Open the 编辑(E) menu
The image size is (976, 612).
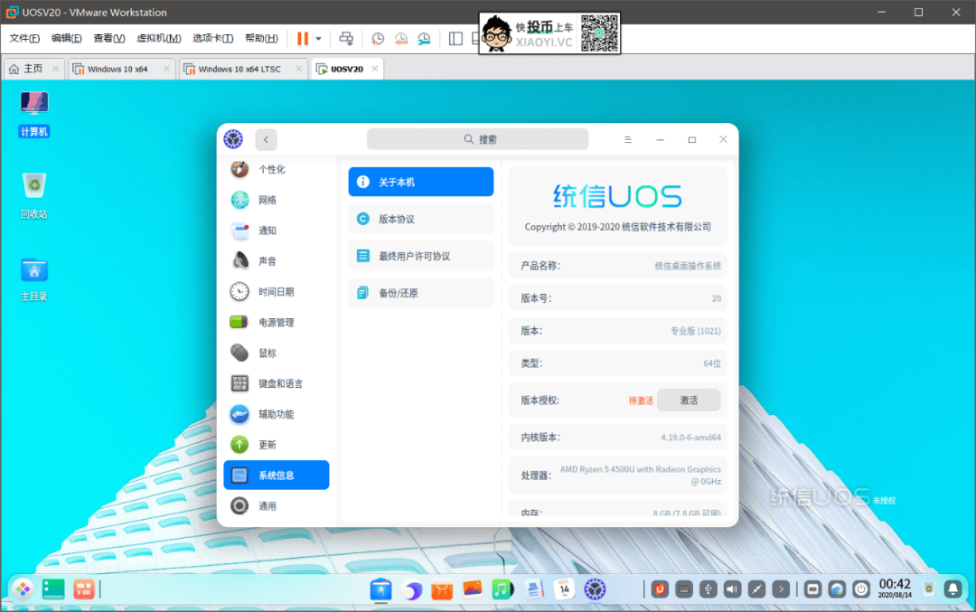(x=67, y=39)
